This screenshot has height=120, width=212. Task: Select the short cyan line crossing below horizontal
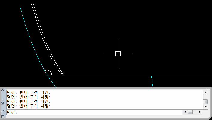(x=152, y=81)
